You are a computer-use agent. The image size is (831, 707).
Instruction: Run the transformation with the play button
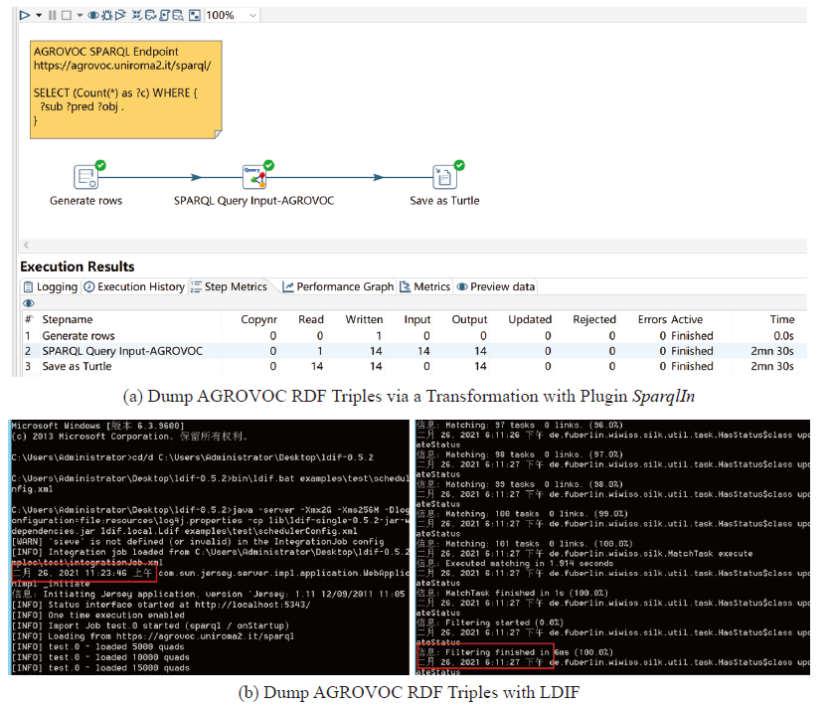tap(25, 15)
